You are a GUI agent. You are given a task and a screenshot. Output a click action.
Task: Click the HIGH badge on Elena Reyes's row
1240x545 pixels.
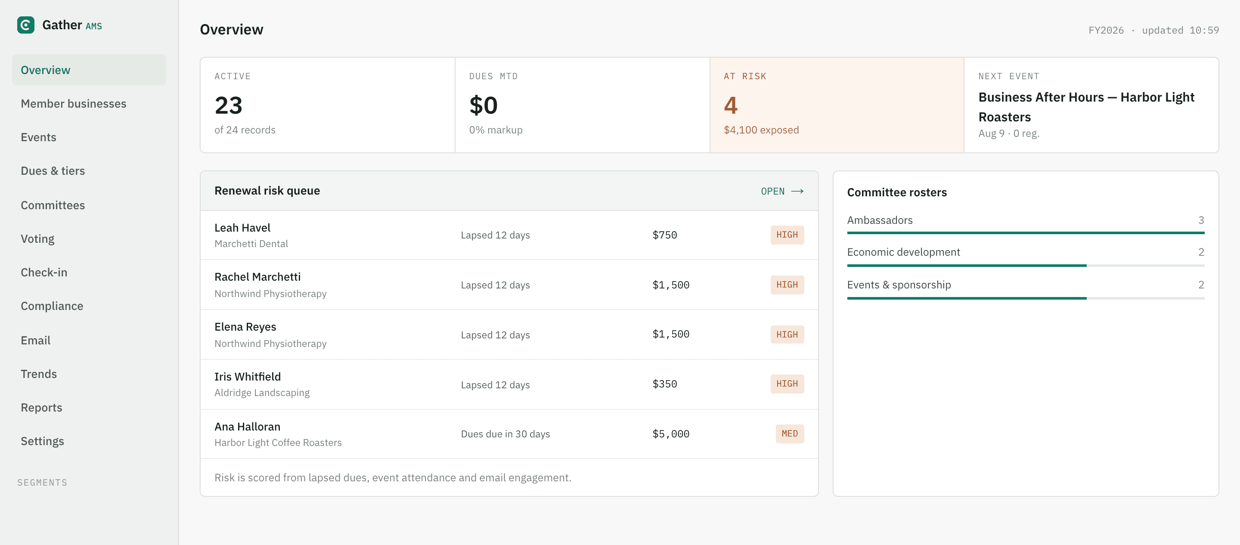[x=787, y=334]
